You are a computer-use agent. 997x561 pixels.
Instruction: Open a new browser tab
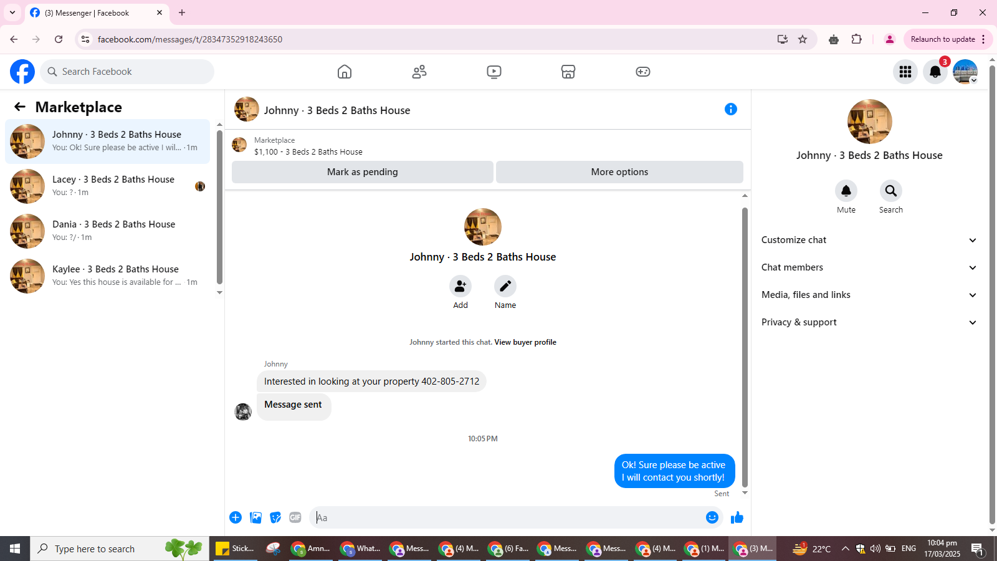pyautogui.click(x=182, y=12)
